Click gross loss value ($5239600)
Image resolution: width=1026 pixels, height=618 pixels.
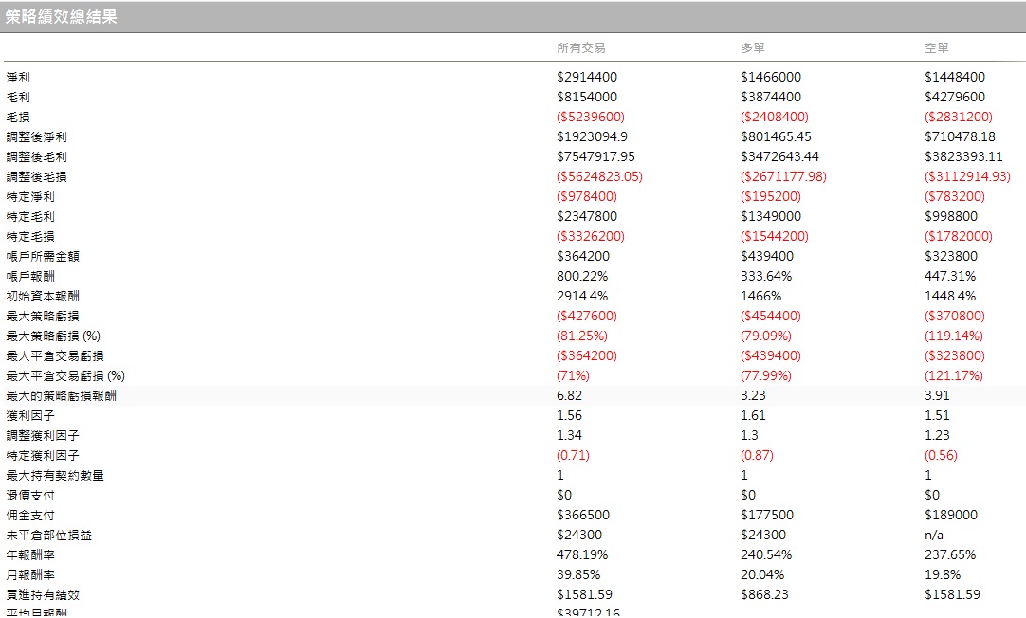point(591,118)
